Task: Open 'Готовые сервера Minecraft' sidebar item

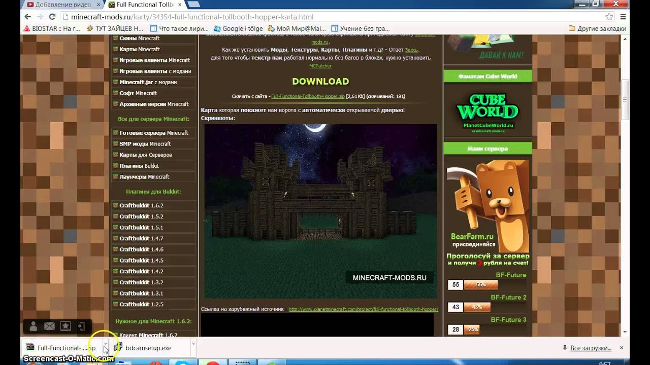Action: tap(154, 133)
